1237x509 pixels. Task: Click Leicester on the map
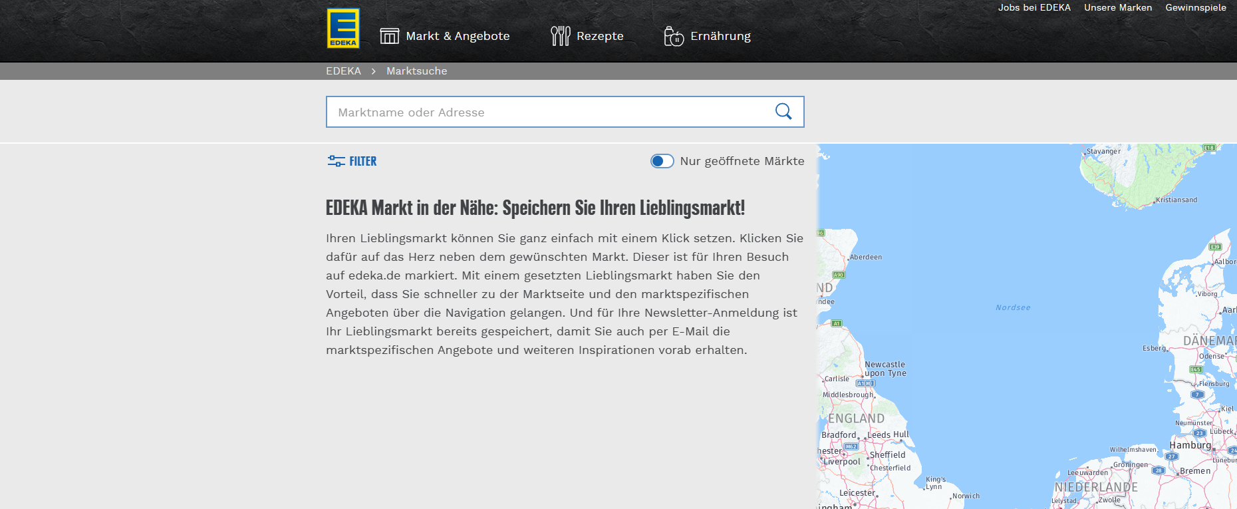point(857,493)
